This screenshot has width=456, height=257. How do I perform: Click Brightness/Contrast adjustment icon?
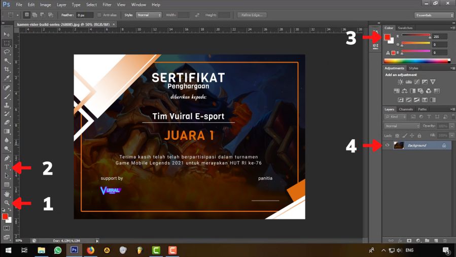pyautogui.click(x=400, y=82)
